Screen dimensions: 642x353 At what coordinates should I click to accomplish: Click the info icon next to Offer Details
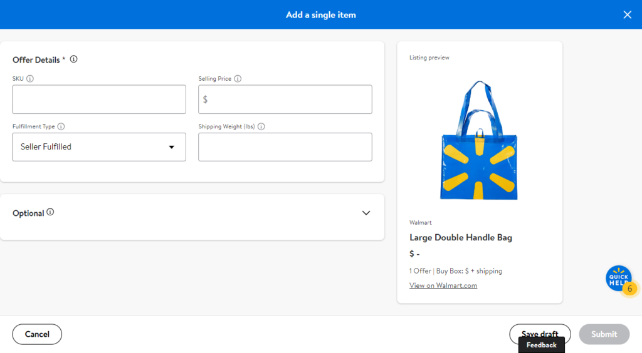(74, 59)
